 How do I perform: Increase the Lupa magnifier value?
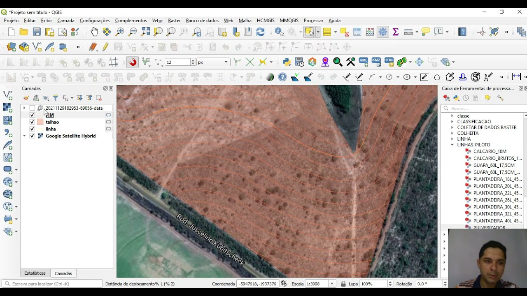coord(391,282)
